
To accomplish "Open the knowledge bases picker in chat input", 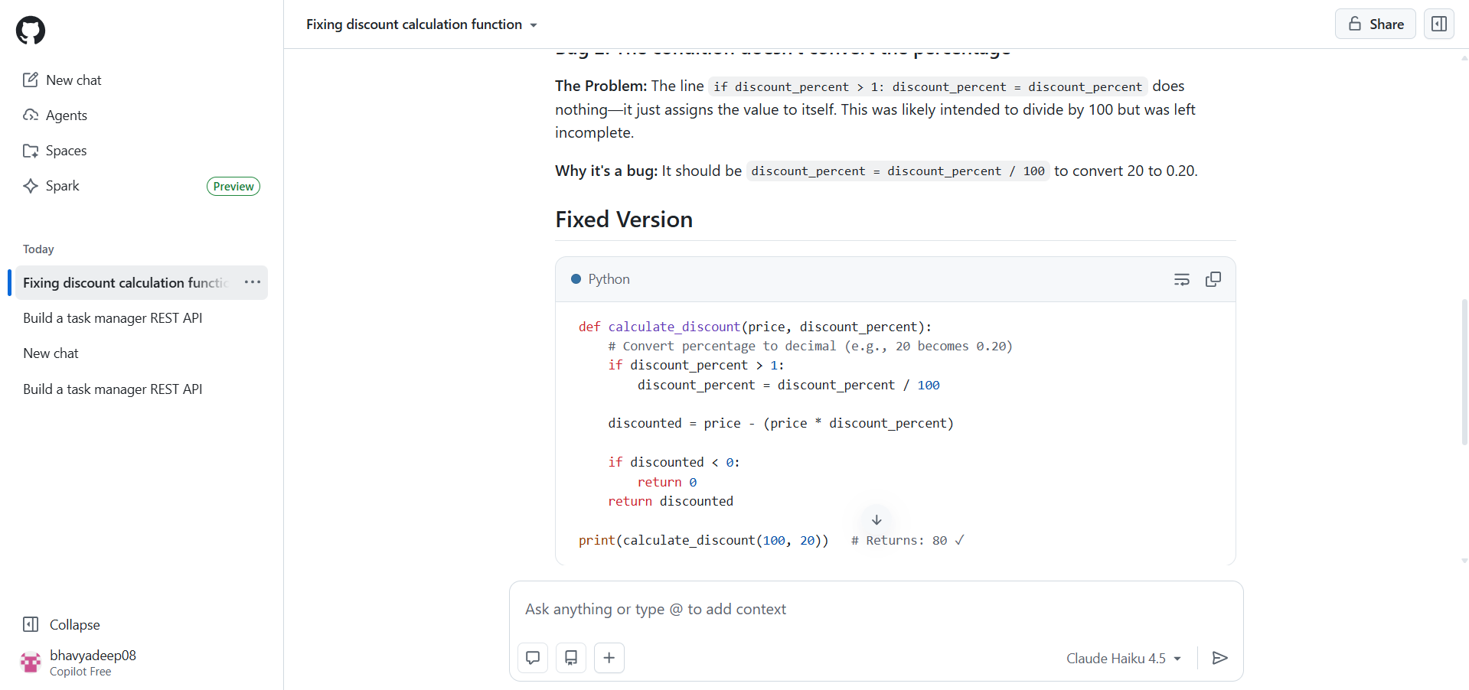I will [570, 657].
